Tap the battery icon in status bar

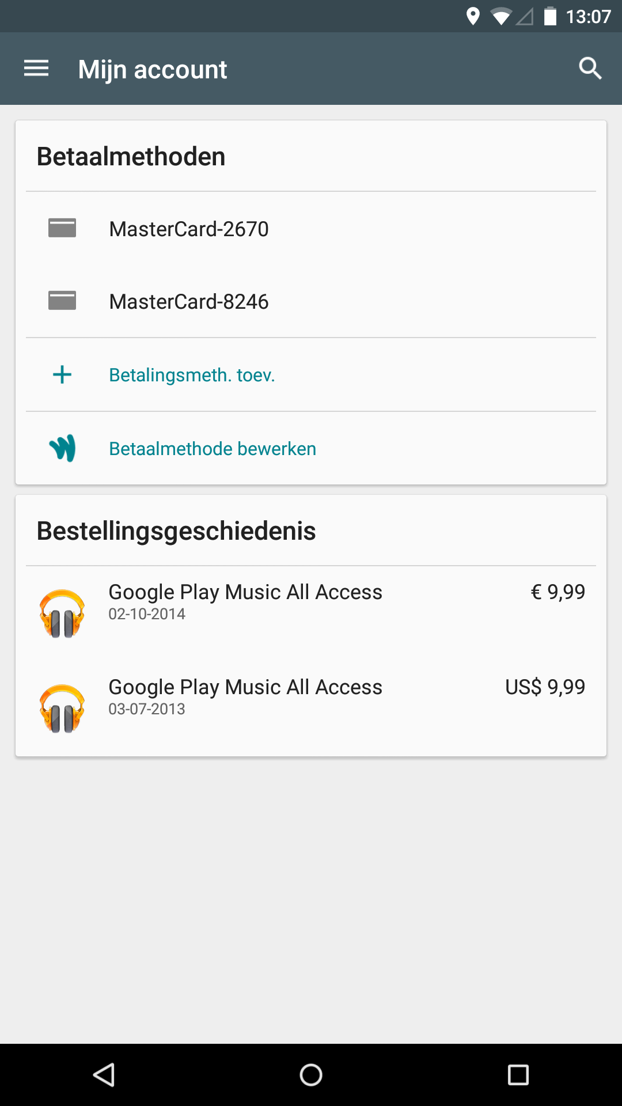pos(551,17)
